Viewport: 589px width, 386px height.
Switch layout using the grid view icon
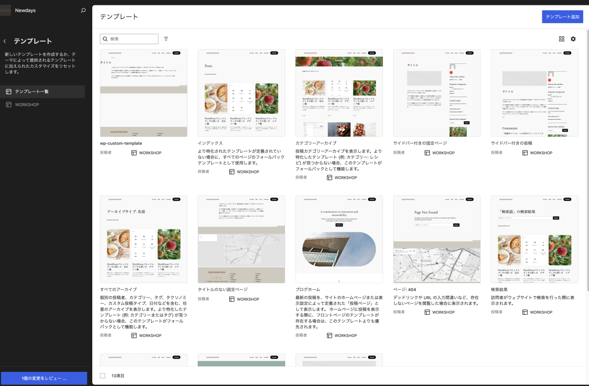point(562,39)
